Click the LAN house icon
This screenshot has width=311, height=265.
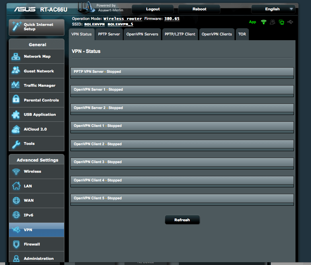(16, 186)
